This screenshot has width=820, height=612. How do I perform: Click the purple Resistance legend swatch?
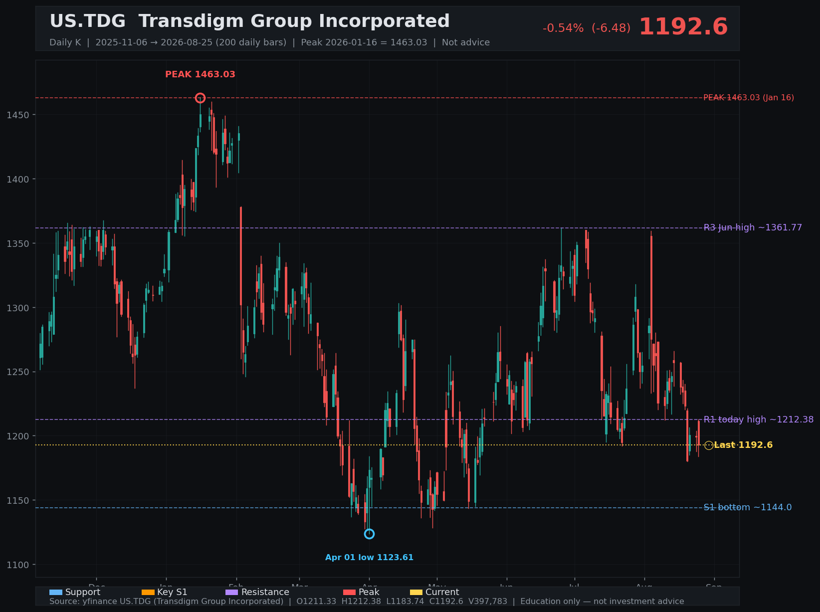pyautogui.click(x=232, y=592)
